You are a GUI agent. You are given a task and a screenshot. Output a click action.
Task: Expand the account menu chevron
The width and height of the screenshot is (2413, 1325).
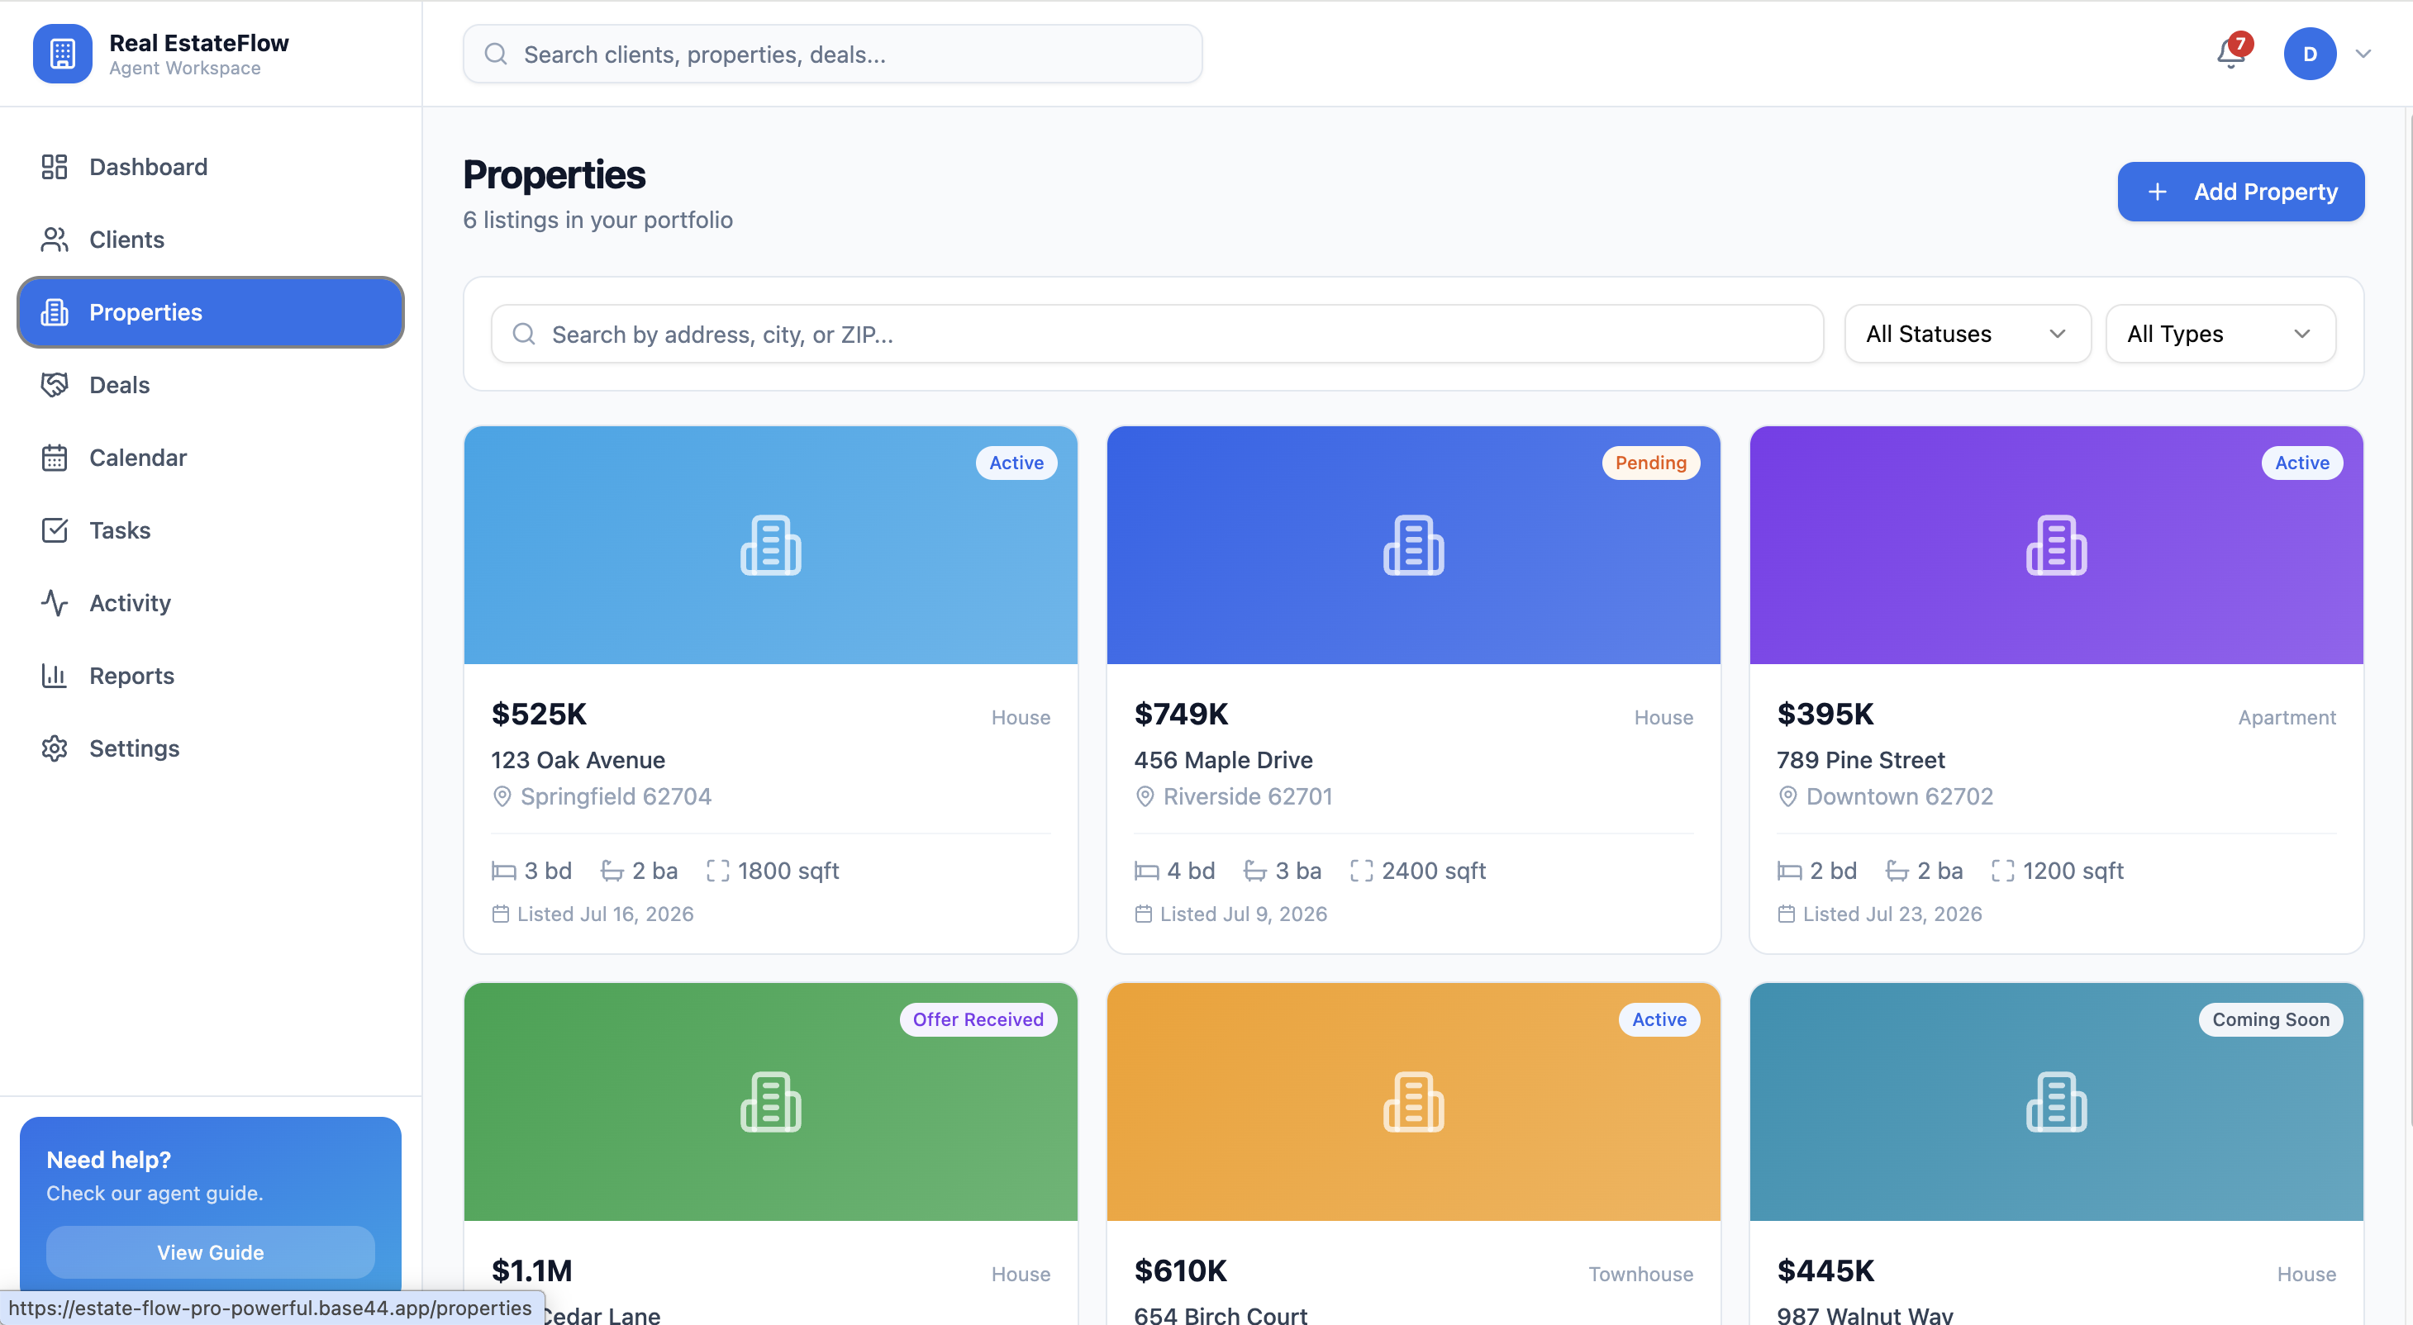point(2363,54)
